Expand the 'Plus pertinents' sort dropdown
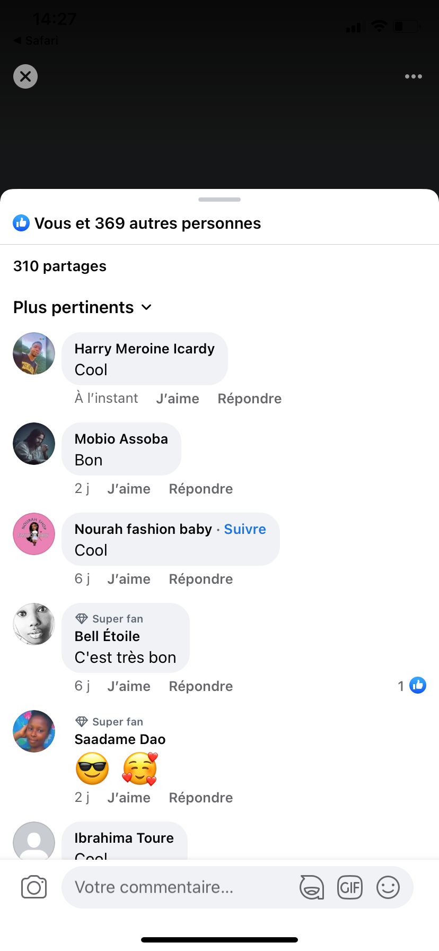The width and height of the screenshot is (439, 951). (83, 307)
